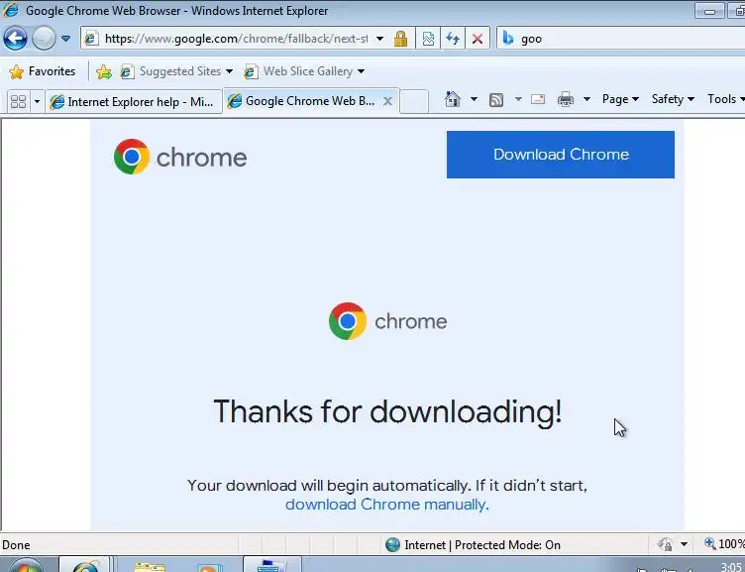
Task: Click the Read Mail icon
Action: [538, 99]
